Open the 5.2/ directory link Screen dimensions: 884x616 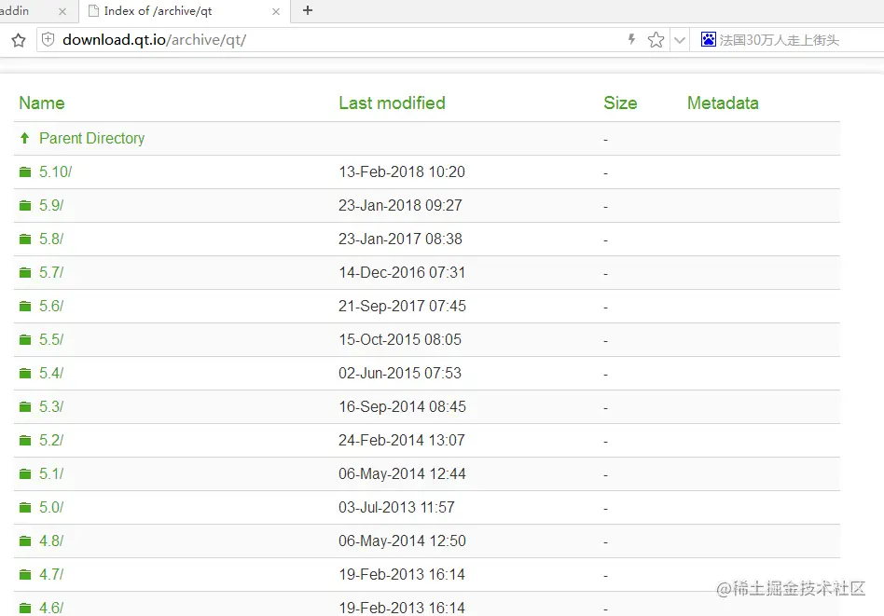click(x=51, y=440)
